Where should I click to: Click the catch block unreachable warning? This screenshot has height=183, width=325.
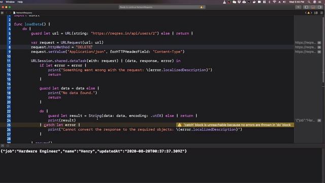(x=235, y=125)
